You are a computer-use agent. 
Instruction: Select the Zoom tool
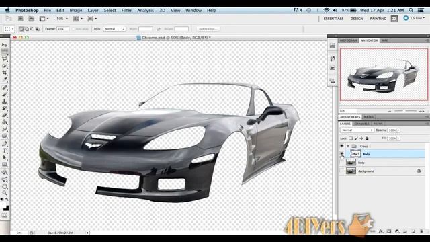[x=5, y=193]
